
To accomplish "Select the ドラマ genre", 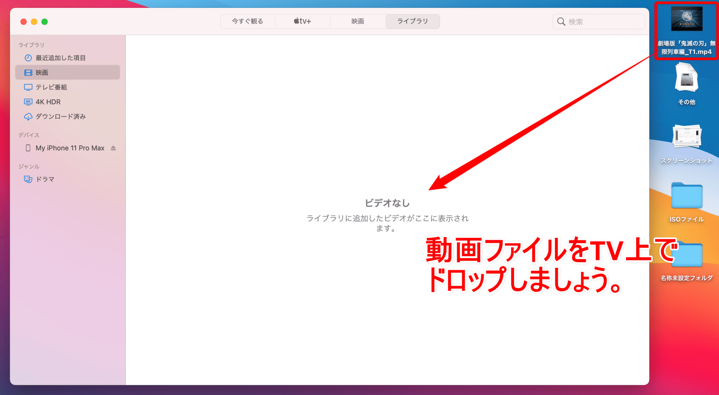I will 67,179.
